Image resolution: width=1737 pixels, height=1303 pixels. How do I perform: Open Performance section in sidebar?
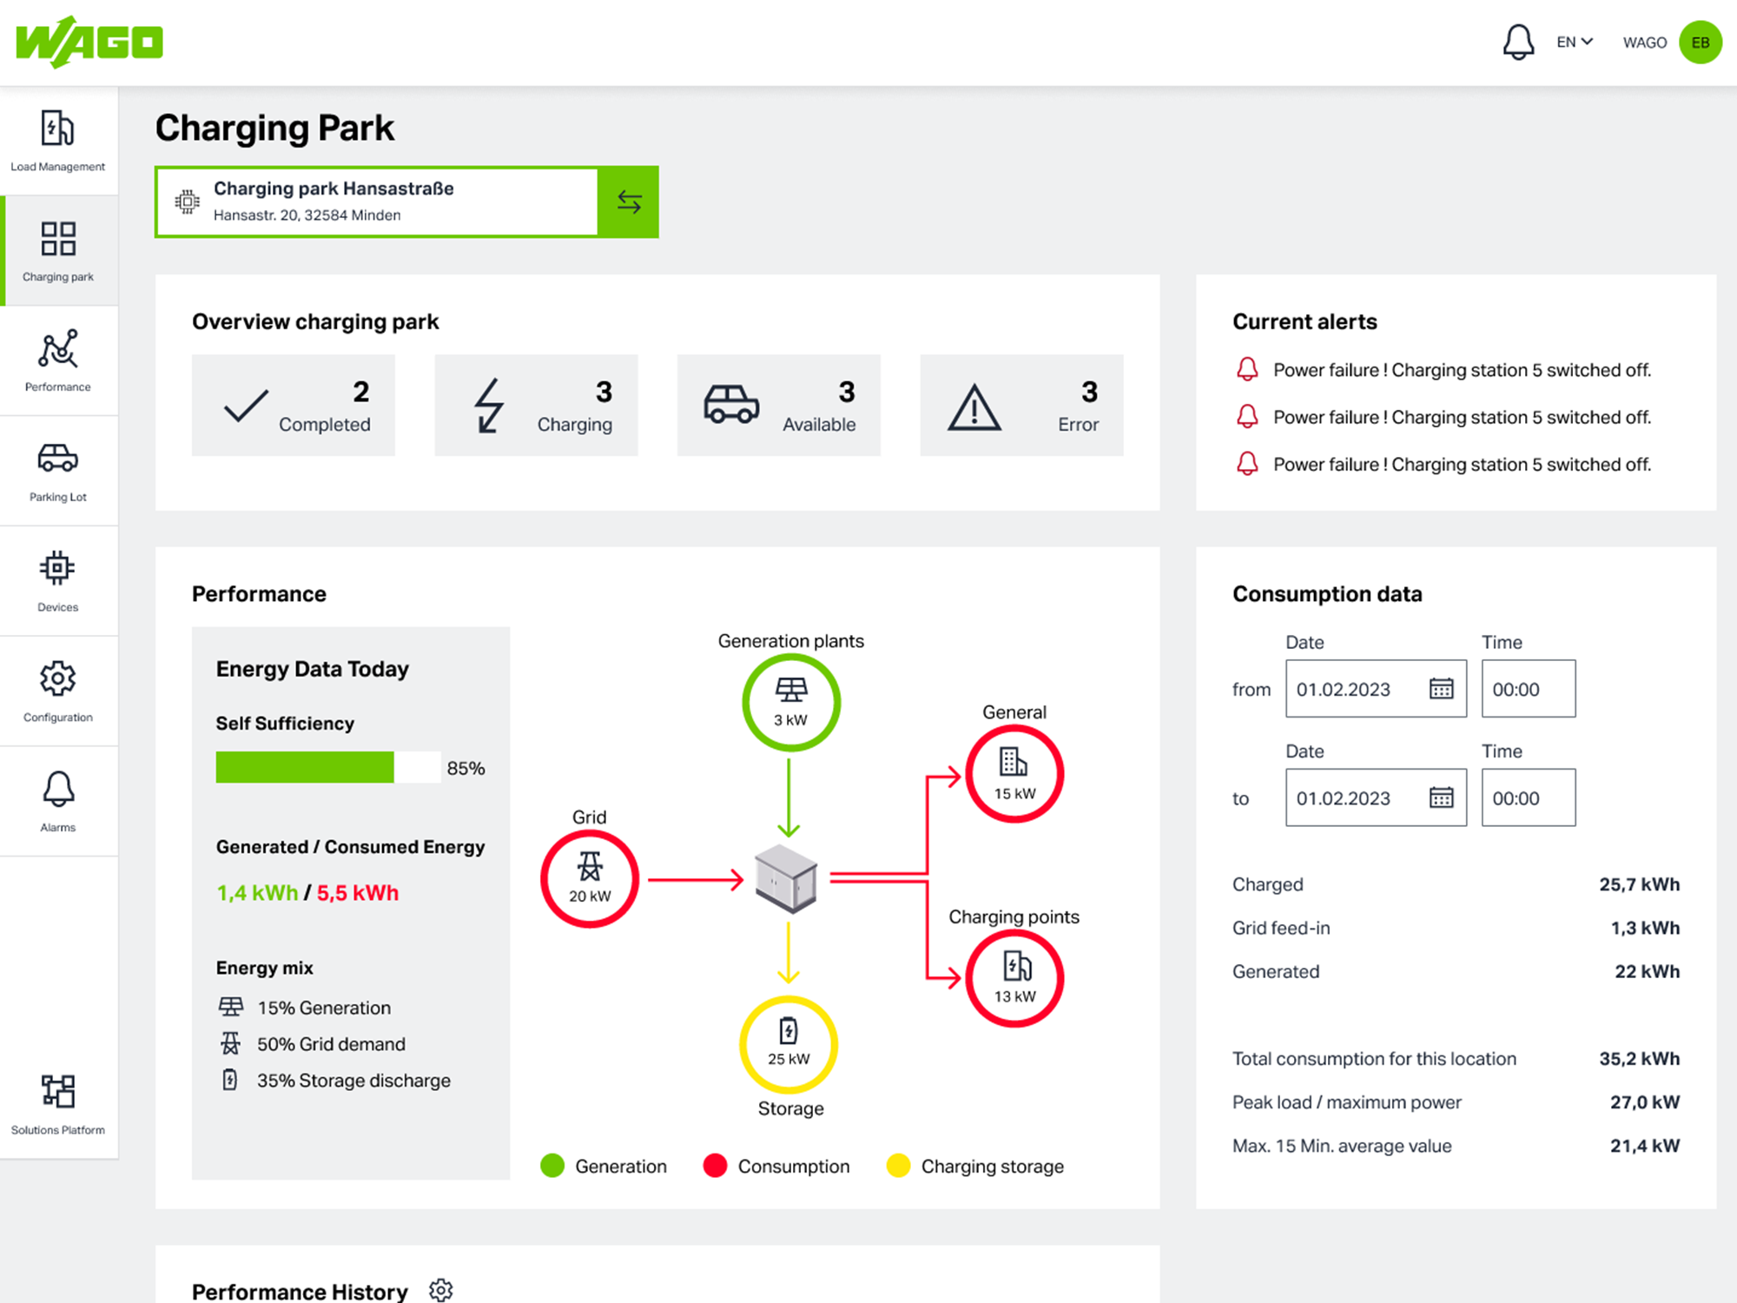[58, 360]
